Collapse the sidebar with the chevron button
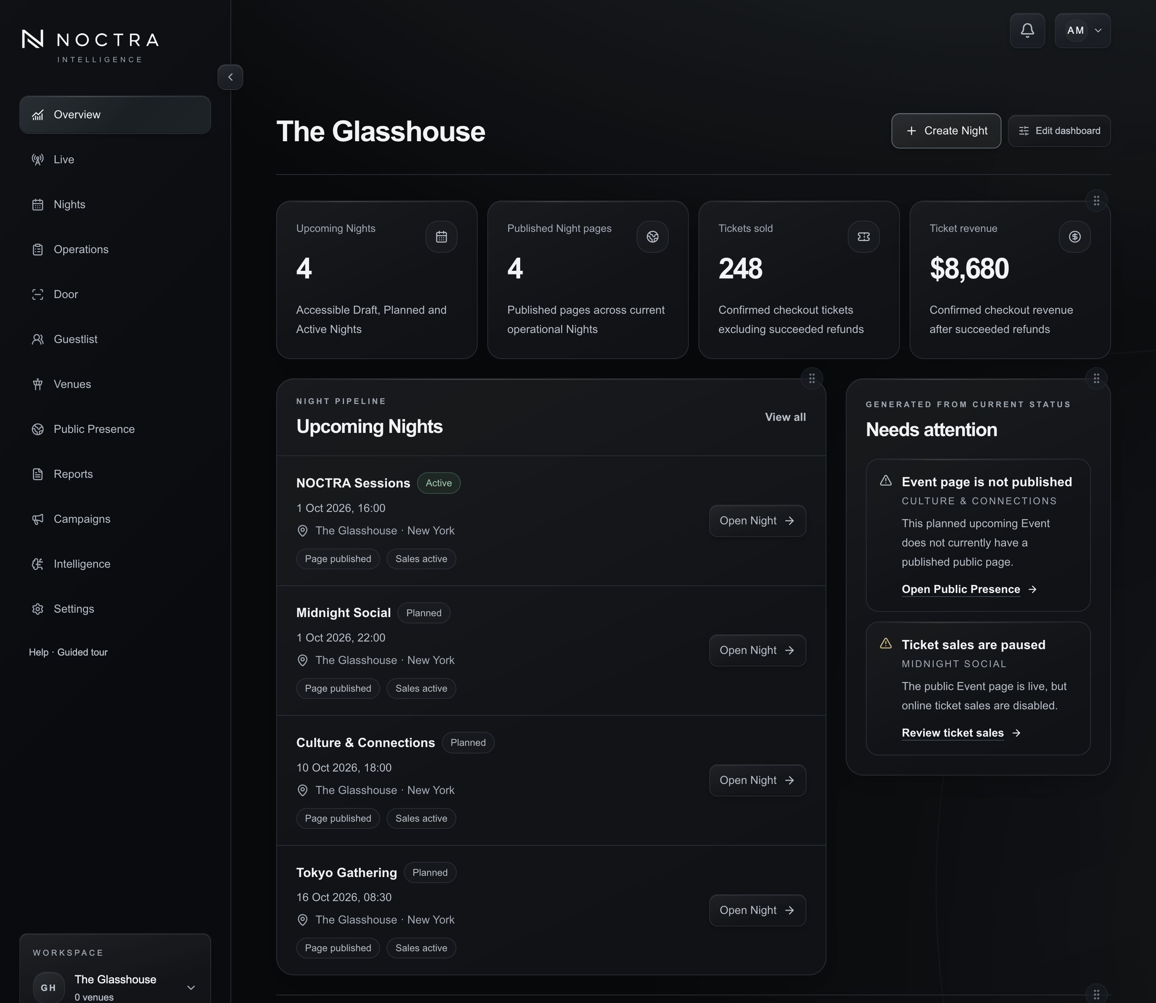Screen dimensions: 1156x1003 point(230,77)
